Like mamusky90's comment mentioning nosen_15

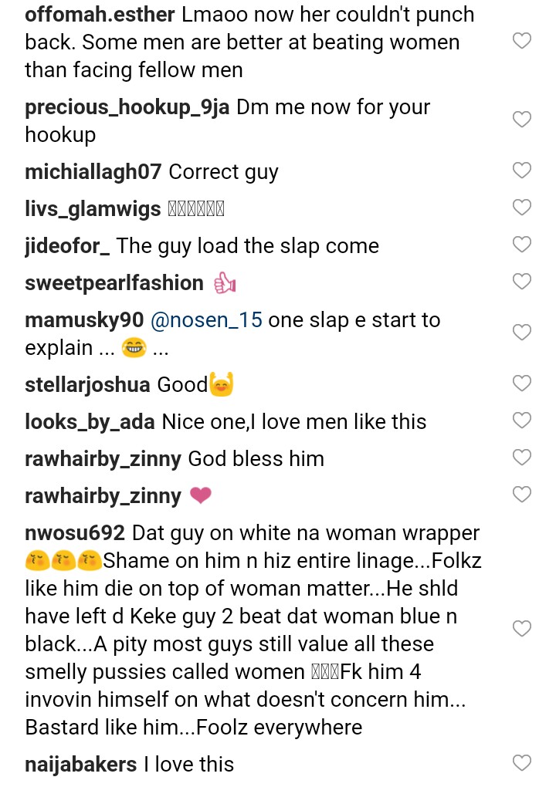pos(522,333)
